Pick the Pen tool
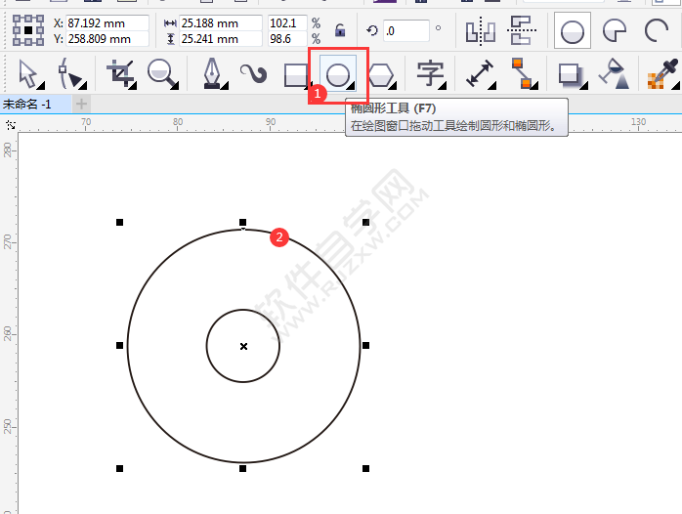682x514 pixels. point(212,74)
